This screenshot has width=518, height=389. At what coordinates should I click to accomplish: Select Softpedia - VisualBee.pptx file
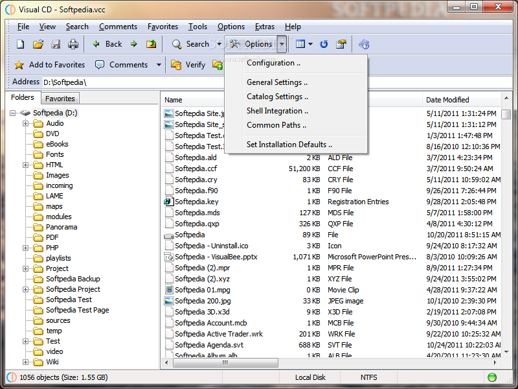[216, 257]
